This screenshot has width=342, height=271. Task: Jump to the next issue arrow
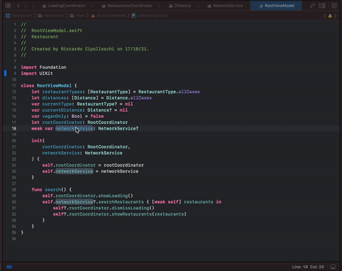click(336, 16)
